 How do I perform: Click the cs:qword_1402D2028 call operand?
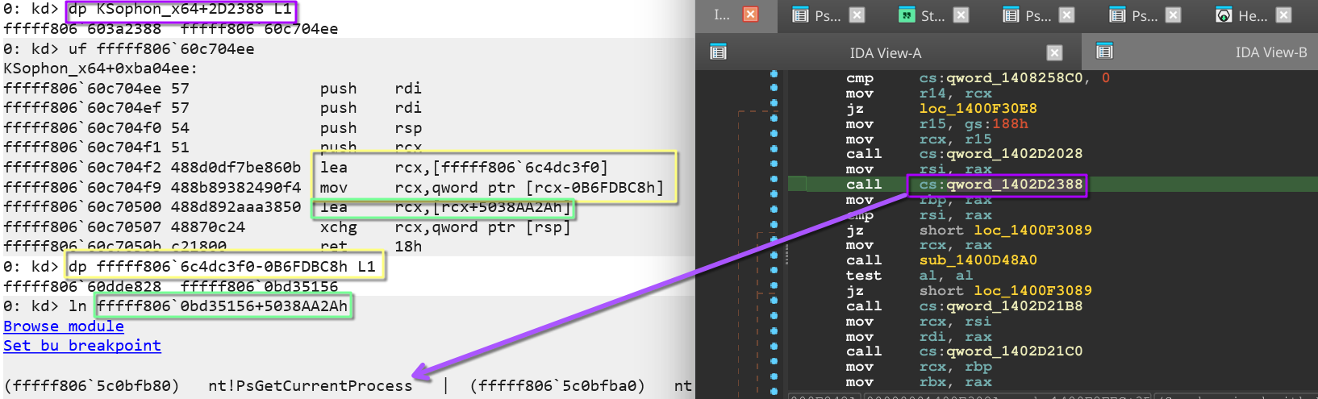click(x=1000, y=154)
